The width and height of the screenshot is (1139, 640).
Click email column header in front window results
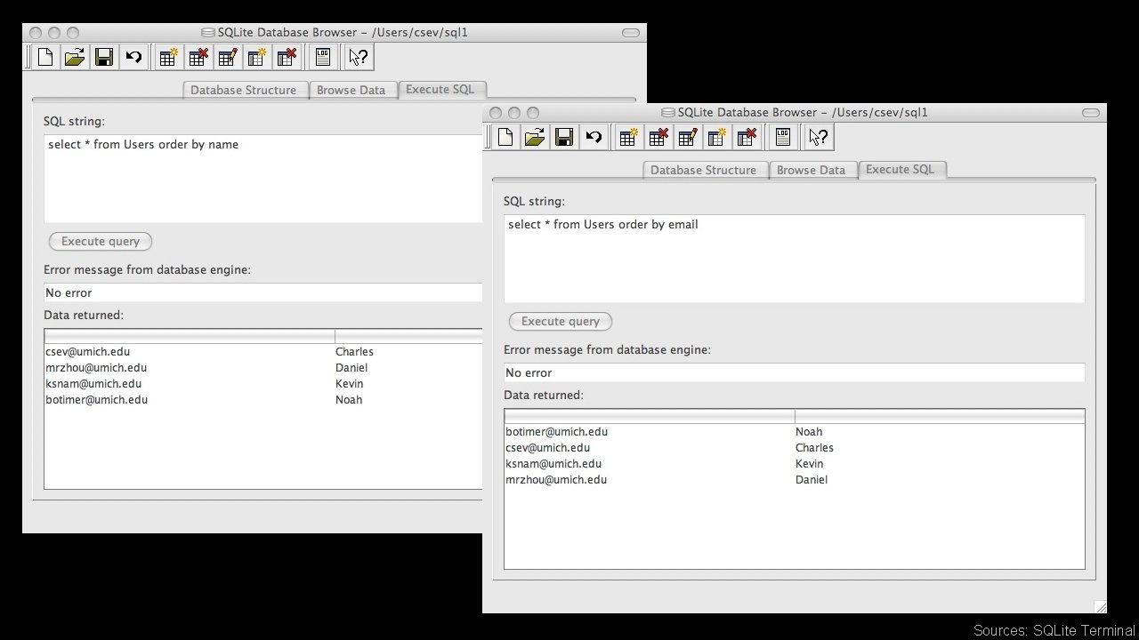click(650, 416)
